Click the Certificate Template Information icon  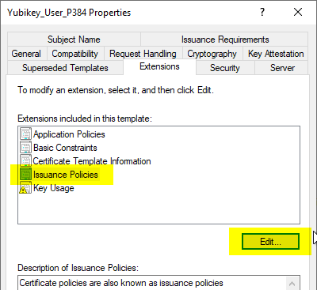point(25,161)
